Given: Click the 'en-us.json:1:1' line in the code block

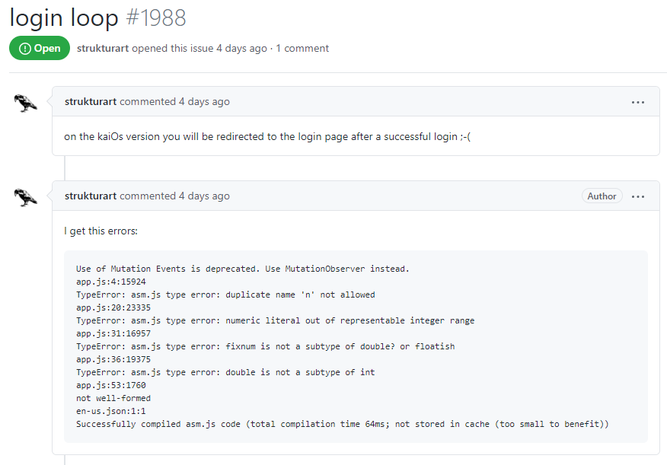Looking at the screenshot, I should point(110,411).
